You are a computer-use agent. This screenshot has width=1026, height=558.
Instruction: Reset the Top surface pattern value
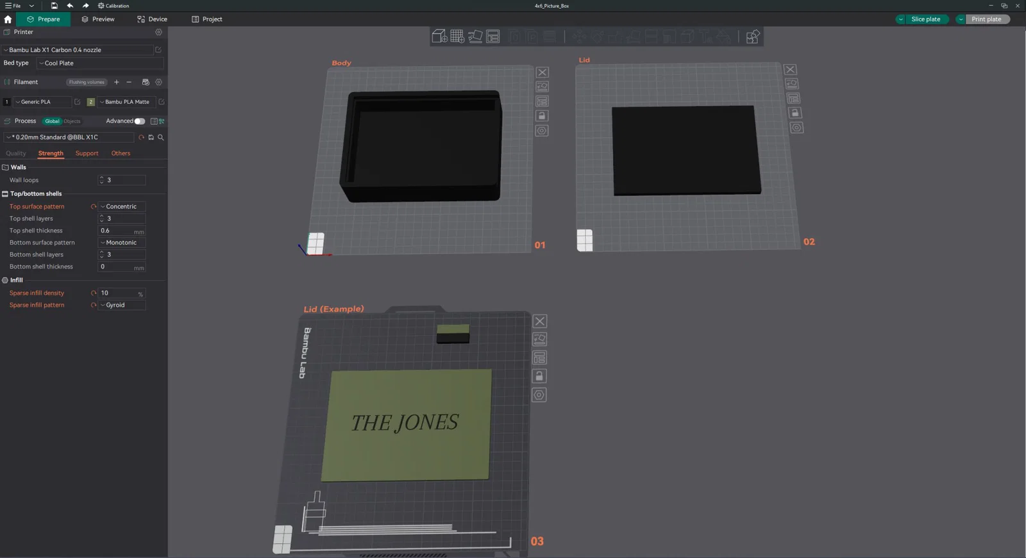94,207
